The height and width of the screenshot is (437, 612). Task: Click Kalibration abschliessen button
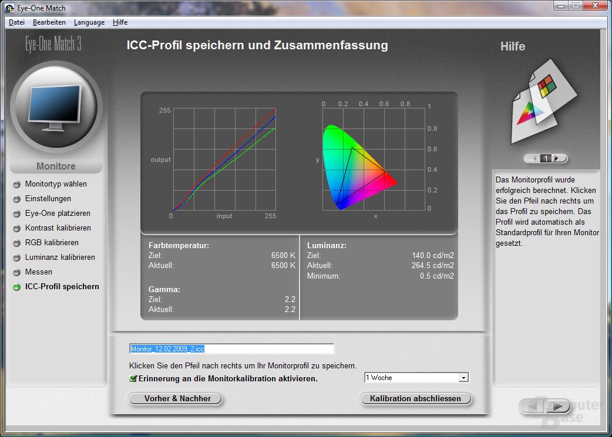coord(416,398)
